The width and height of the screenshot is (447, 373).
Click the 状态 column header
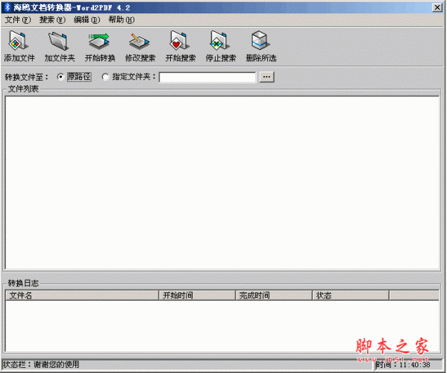click(x=351, y=295)
